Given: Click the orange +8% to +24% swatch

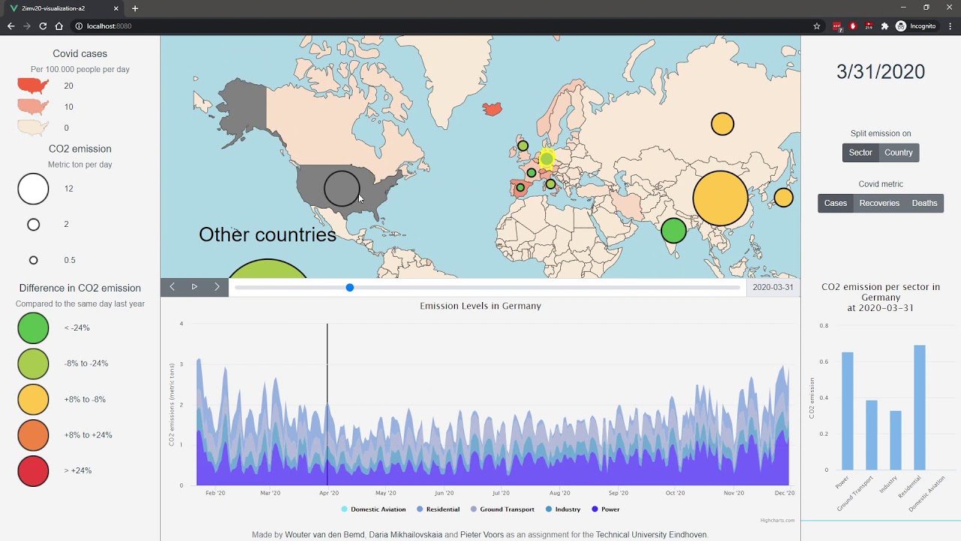Looking at the screenshot, I should tap(33, 435).
